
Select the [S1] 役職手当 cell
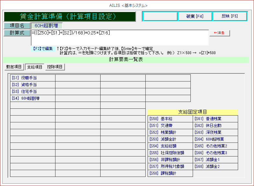[x=33, y=78]
